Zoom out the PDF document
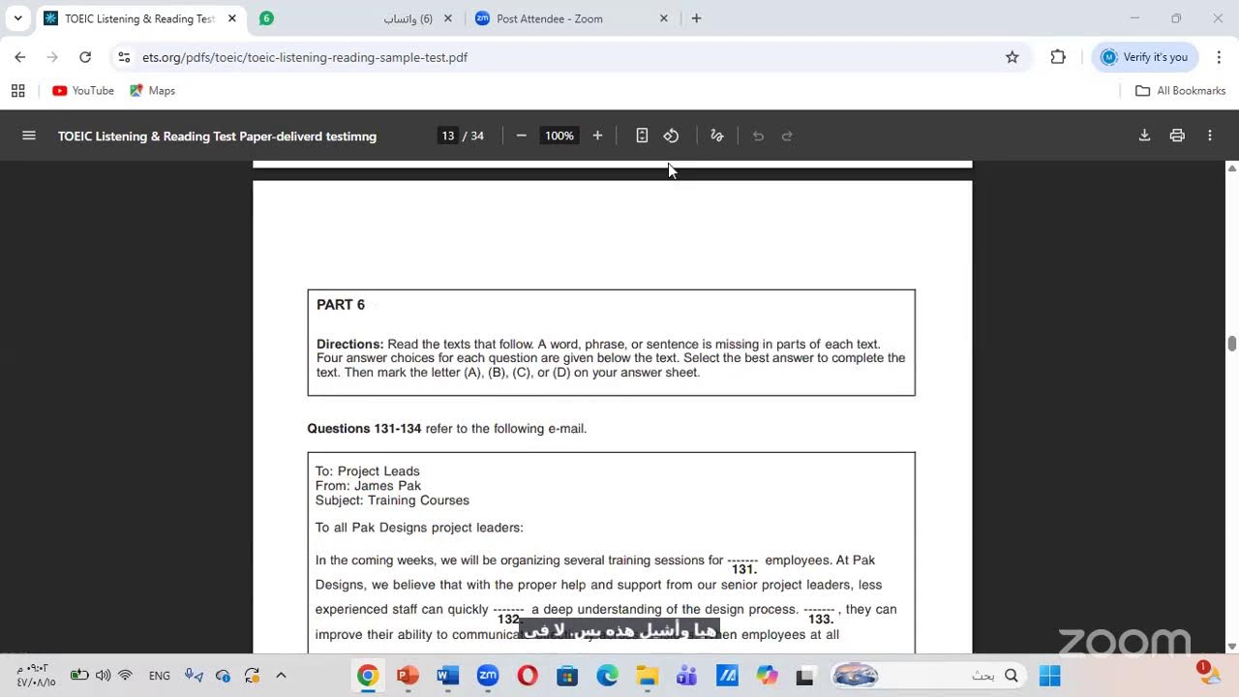The width and height of the screenshot is (1239, 697). tap(522, 136)
